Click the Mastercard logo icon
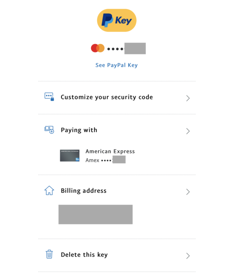The height and width of the screenshot is (276, 233). click(x=98, y=48)
